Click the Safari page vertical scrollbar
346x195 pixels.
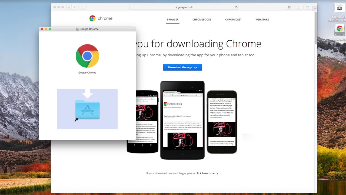[x=316, y=28]
